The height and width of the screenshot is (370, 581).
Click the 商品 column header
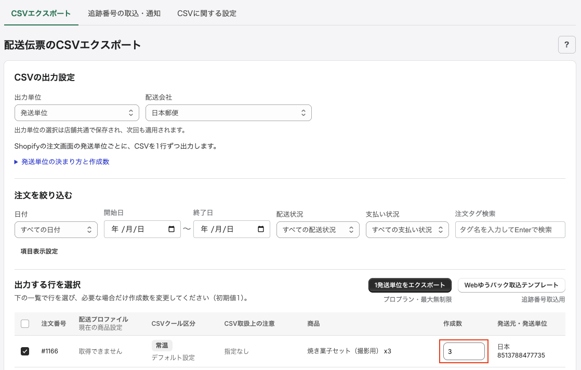point(313,324)
